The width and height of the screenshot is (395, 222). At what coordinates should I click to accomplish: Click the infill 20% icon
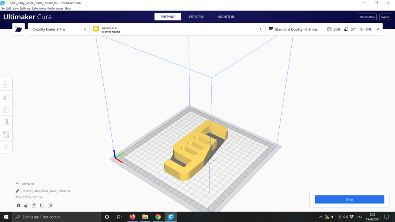[x=329, y=29]
